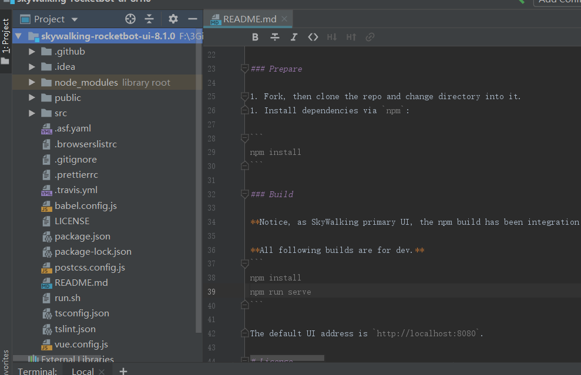Switch to the Local terminal tab
Screen dimensions: 581x375
click(83, 371)
